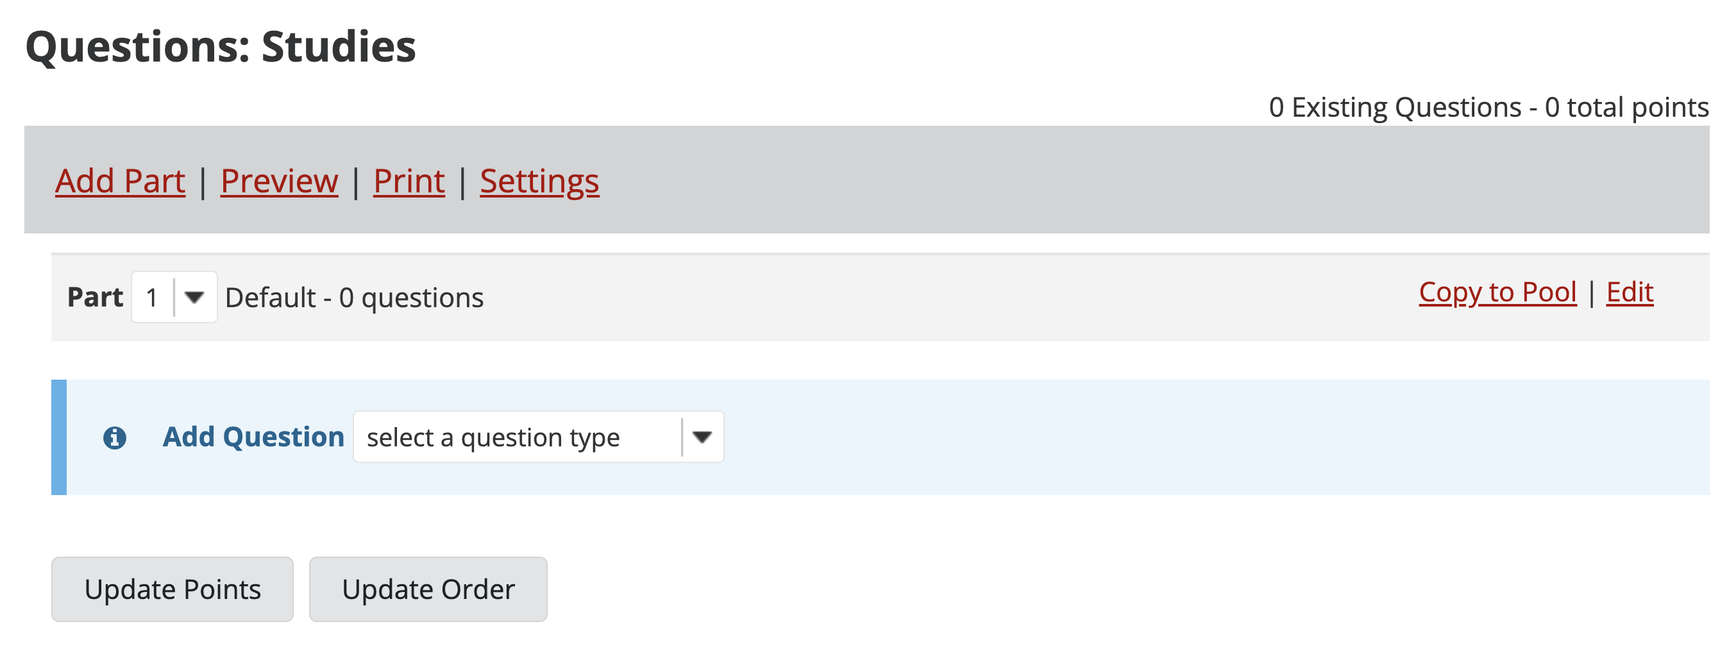Open the 'select a question type' combo box
Image resolution: width=1729 pixels, height=649 pixels.
[538, 437]
